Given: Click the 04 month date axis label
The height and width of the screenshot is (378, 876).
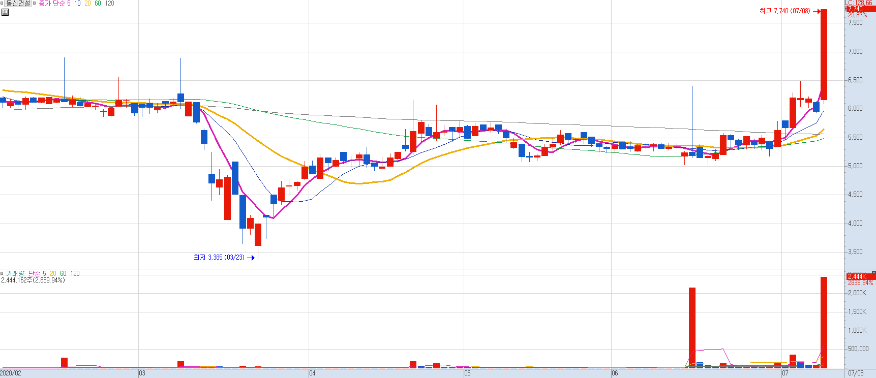Looking at the screenshot, I should tap(312, 373).
